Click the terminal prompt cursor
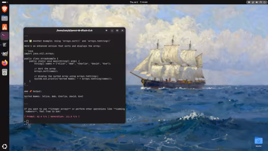This screenshot has width=268, height=151. (27, 121)
